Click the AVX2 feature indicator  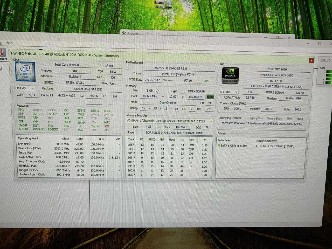tap(81, 114)
